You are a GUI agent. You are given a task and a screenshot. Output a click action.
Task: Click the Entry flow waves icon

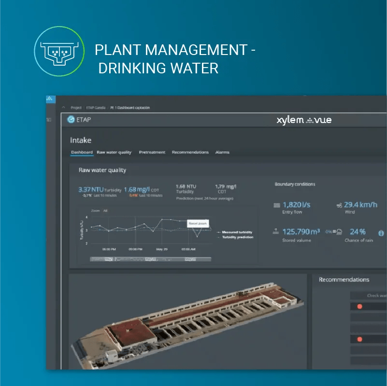coord(277,205)
